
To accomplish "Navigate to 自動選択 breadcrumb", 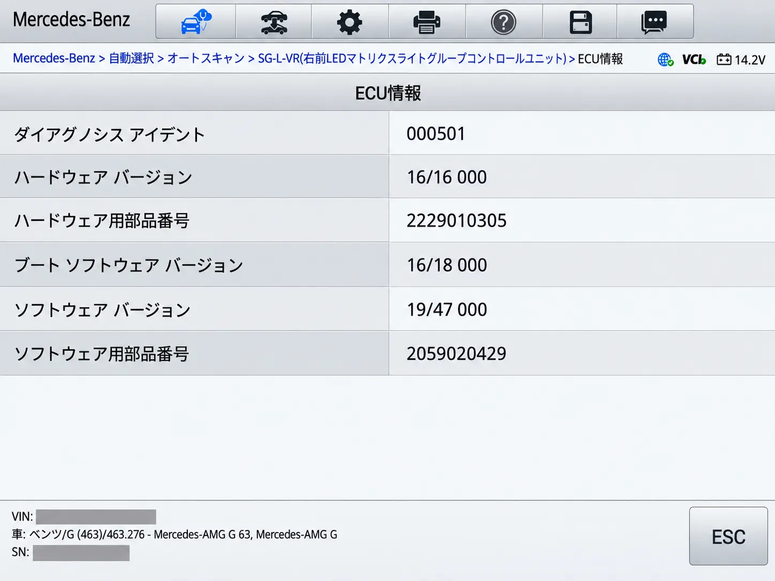I will [132, 58].
